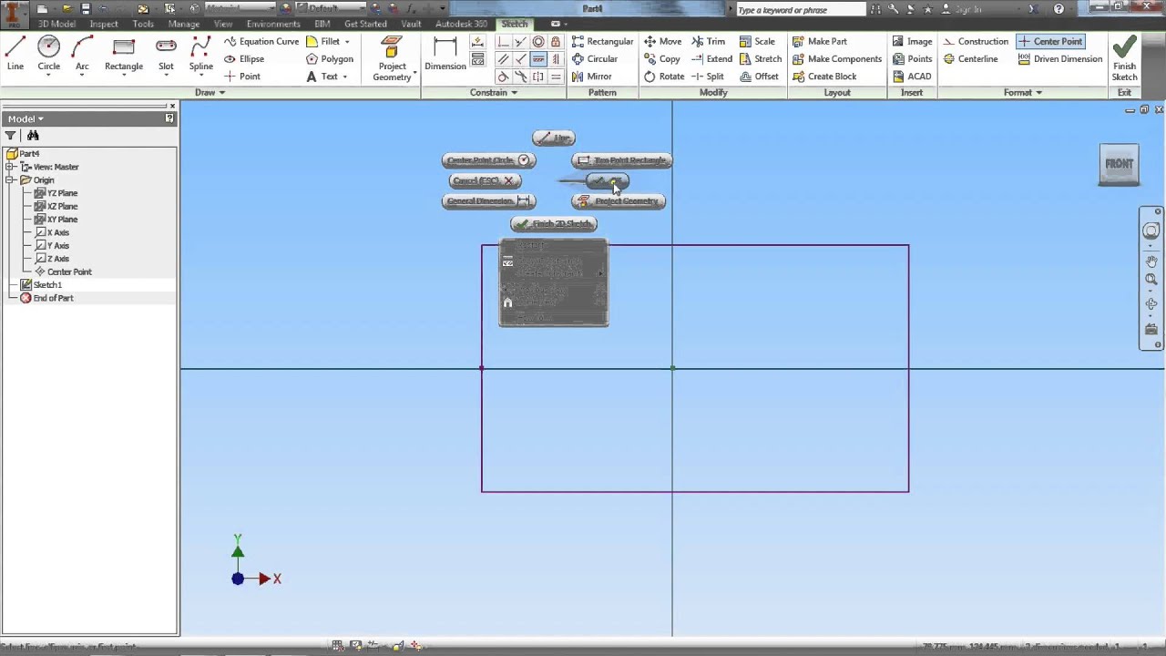The height and width of the screenshot is (656, 1166).
Task: Toggle Centerline format
Action: point(970,58)
